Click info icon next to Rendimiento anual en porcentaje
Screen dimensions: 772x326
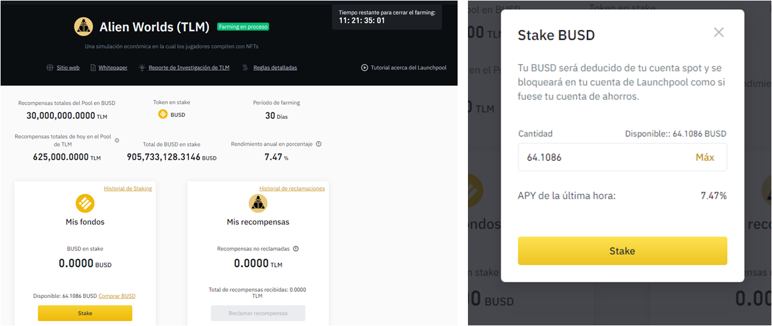[319, 144]
